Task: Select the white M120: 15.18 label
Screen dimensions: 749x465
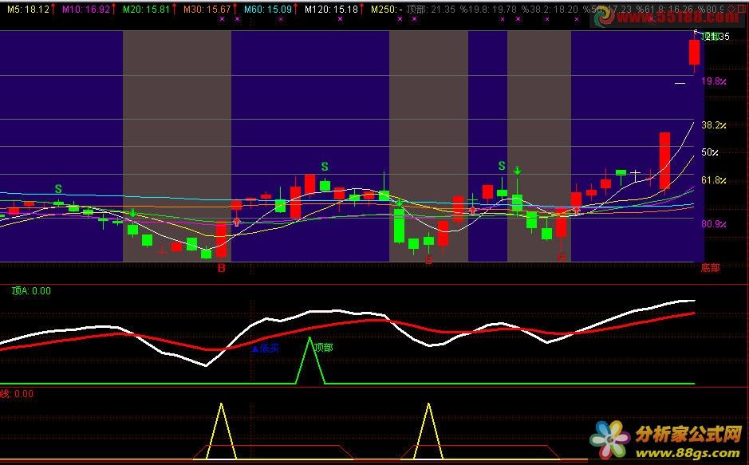Action: coord(331,9)
